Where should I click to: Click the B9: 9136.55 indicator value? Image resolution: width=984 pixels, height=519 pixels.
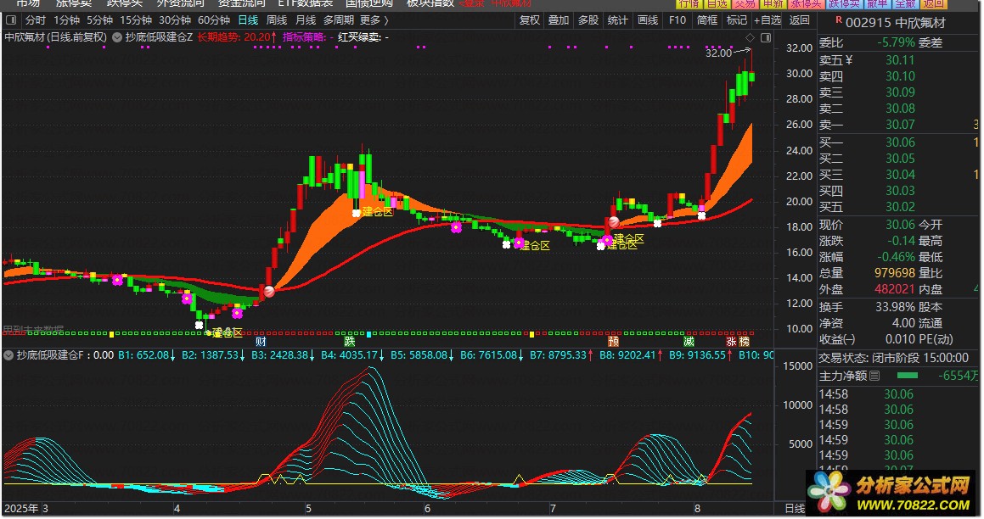(701, 355)
